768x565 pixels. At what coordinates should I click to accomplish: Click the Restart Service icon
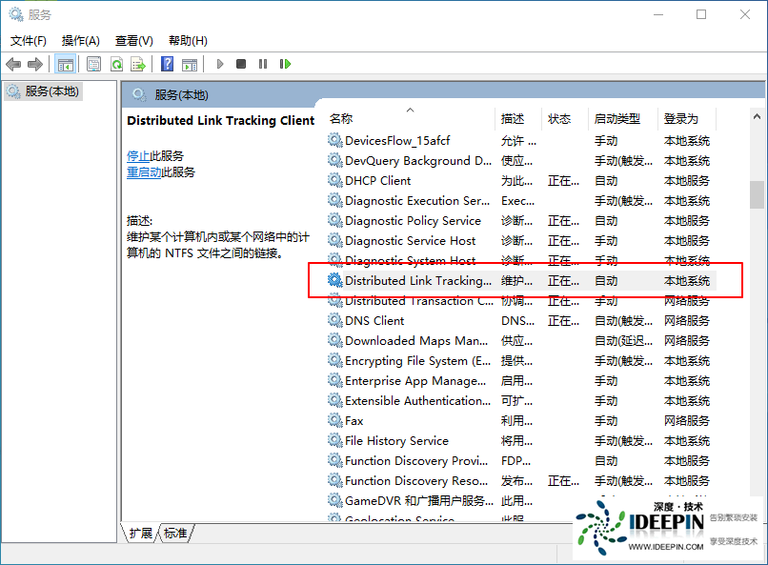(x=285, y=64)
